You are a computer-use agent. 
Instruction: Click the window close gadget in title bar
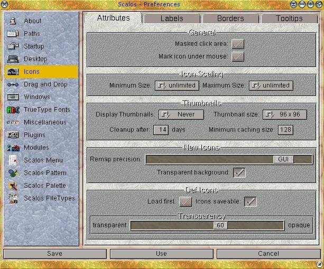click(x=4, y=4)
